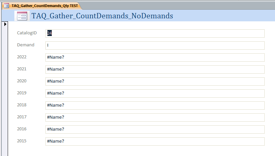Click the CatalogID field containing 24
Screen dimensions: 275x156
click(155, 33)
